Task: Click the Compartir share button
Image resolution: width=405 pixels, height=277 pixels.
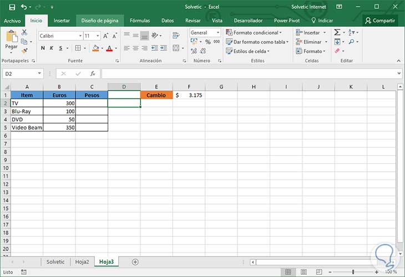Action: (380, 20)
